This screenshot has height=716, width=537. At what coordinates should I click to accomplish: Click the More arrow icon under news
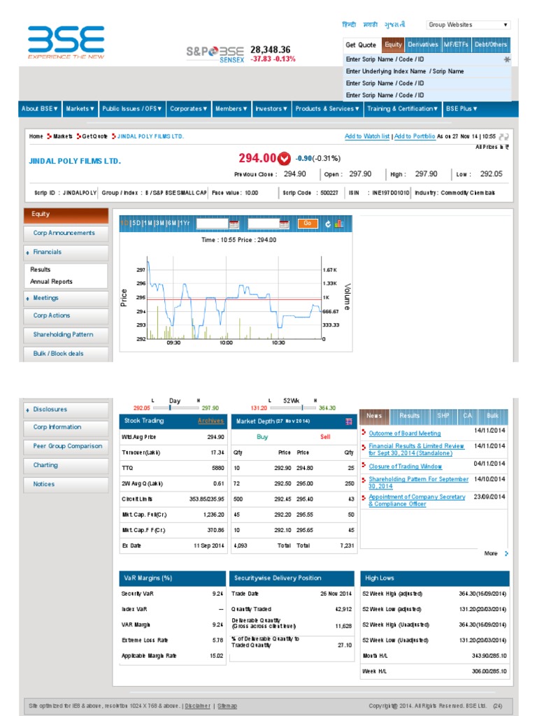point(506,554)
